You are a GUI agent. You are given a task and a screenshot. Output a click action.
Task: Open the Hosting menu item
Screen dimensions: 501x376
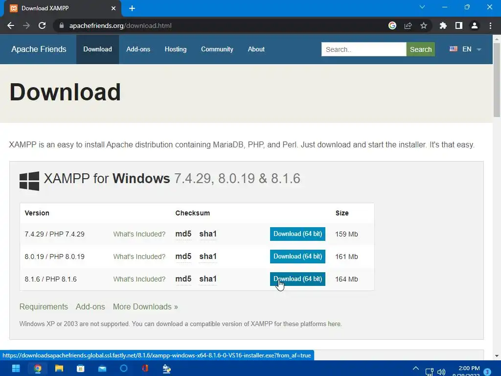click(176, 49)
